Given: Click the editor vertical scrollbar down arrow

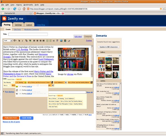Looking at the screenshot, I should pyautogui.click(x=92, y=76).
